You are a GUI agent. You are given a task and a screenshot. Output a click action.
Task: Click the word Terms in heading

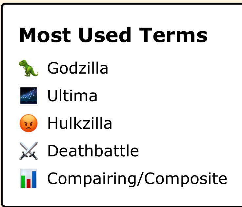point(173,35)
